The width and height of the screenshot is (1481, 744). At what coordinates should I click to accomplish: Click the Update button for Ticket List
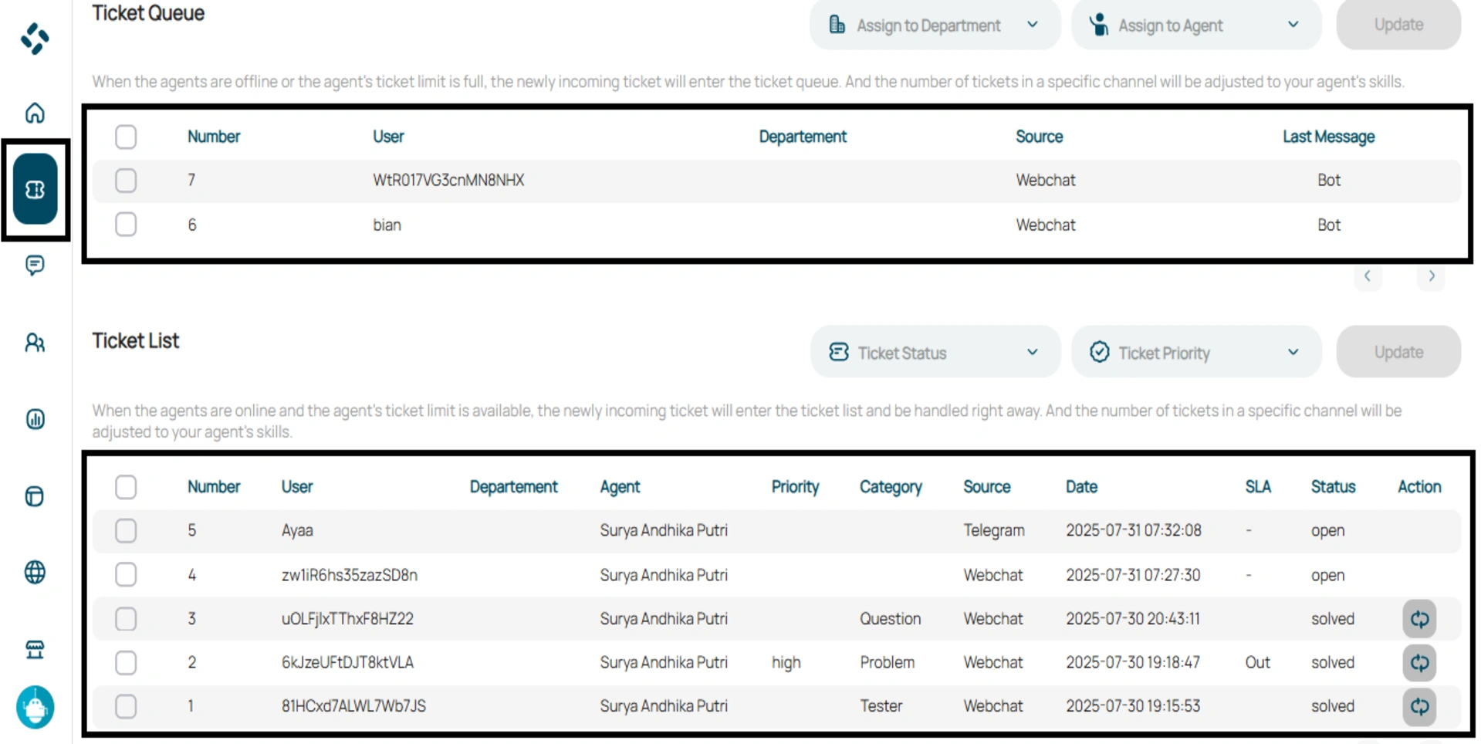[x=1398, y=352]
